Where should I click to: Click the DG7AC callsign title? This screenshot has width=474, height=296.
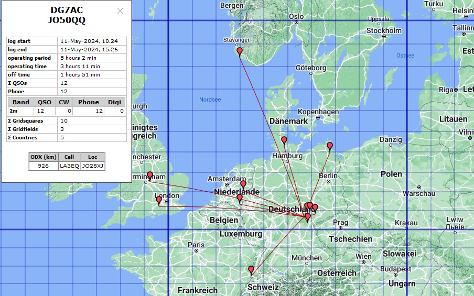click(66, 10)
